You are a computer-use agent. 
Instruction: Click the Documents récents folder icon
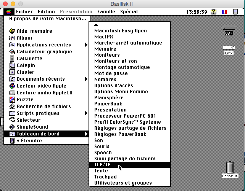(x=12, y=79)
